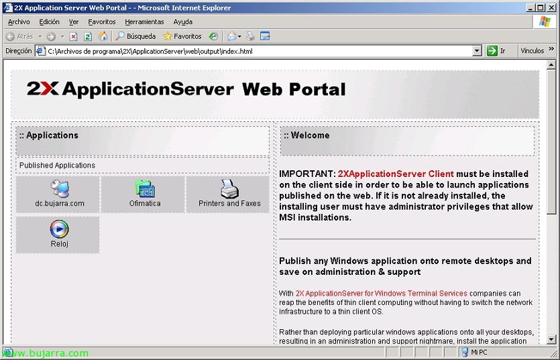This screenshot has height=360, width=560.
Task: Click the mail envelope toolbar icon
Action: [231, 36]
